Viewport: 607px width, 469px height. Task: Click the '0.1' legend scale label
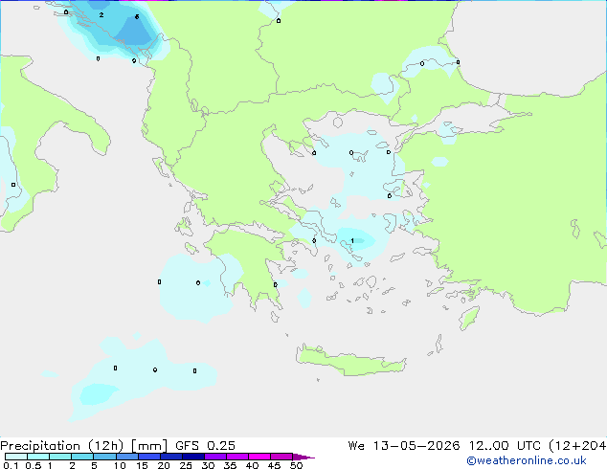tap(11, 465)
